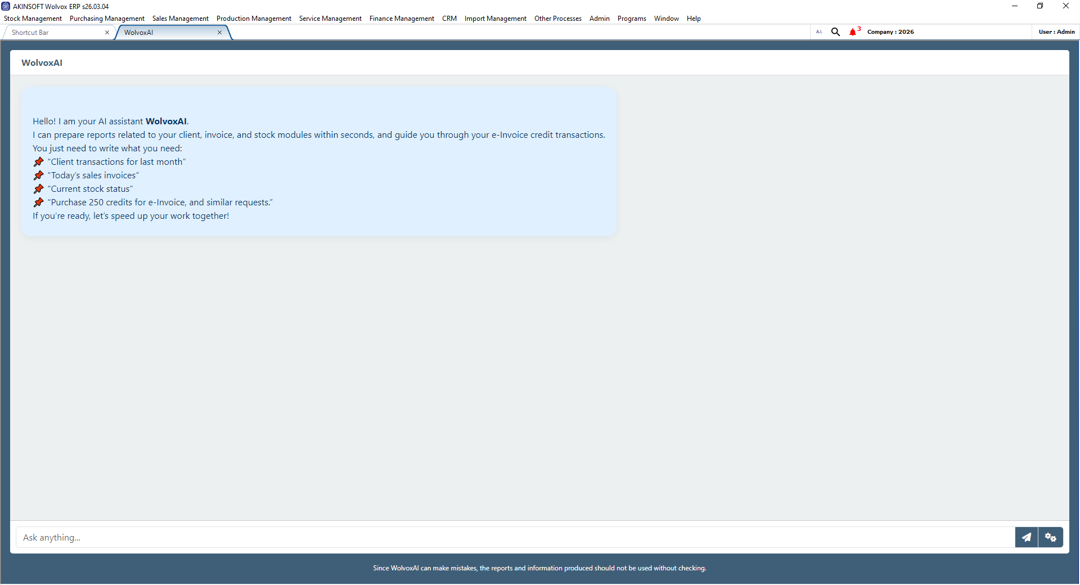The width and height of the screenshot is (1080, 585).
Task: Open the Purchasing Management menu
Action: click(x=107, y=19)
